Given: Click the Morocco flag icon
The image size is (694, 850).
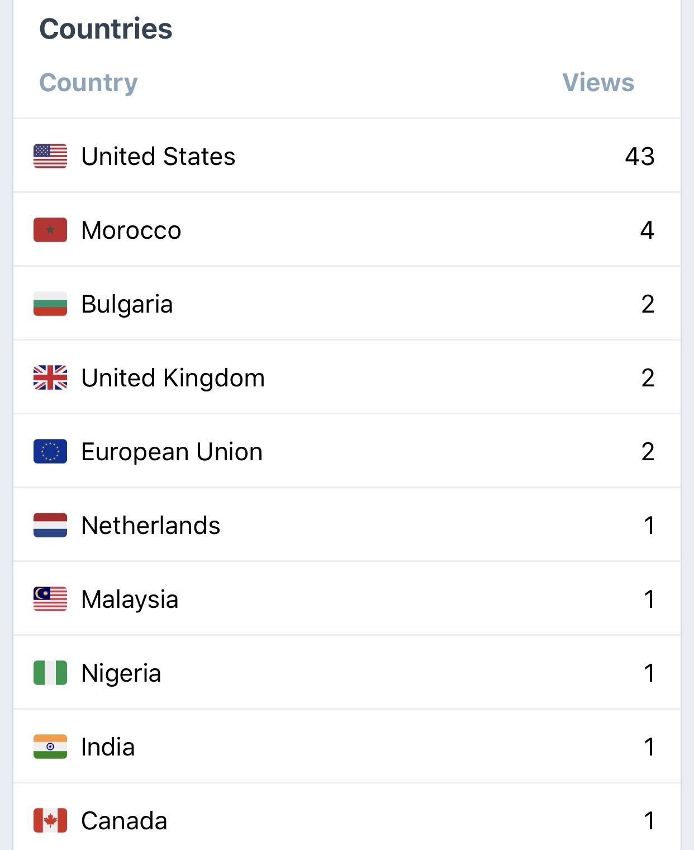Looking at the screenshot, I should tap(50, 230).
